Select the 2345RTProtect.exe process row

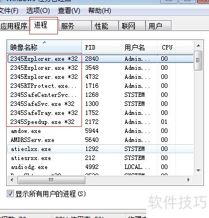tap(101, 86)
